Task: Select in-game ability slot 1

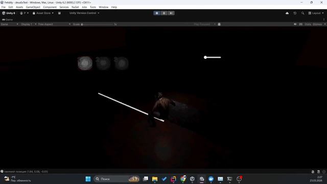Action: click(85, 63)
